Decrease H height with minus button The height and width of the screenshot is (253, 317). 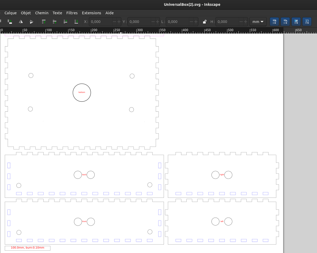[241, 22]
